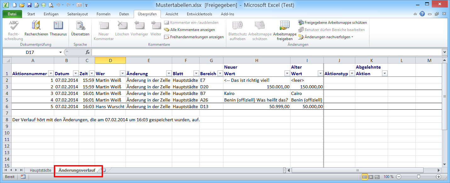This screenshot has height=183, width=450.
Task: Switch to Page Break Preview view
Action: click(377, 177)
